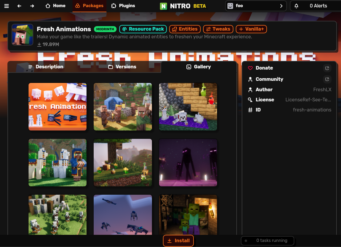The width and height of the screenshot is (341, 247).
Task: Switch to the Versions tab
Action: pos(122,67)
